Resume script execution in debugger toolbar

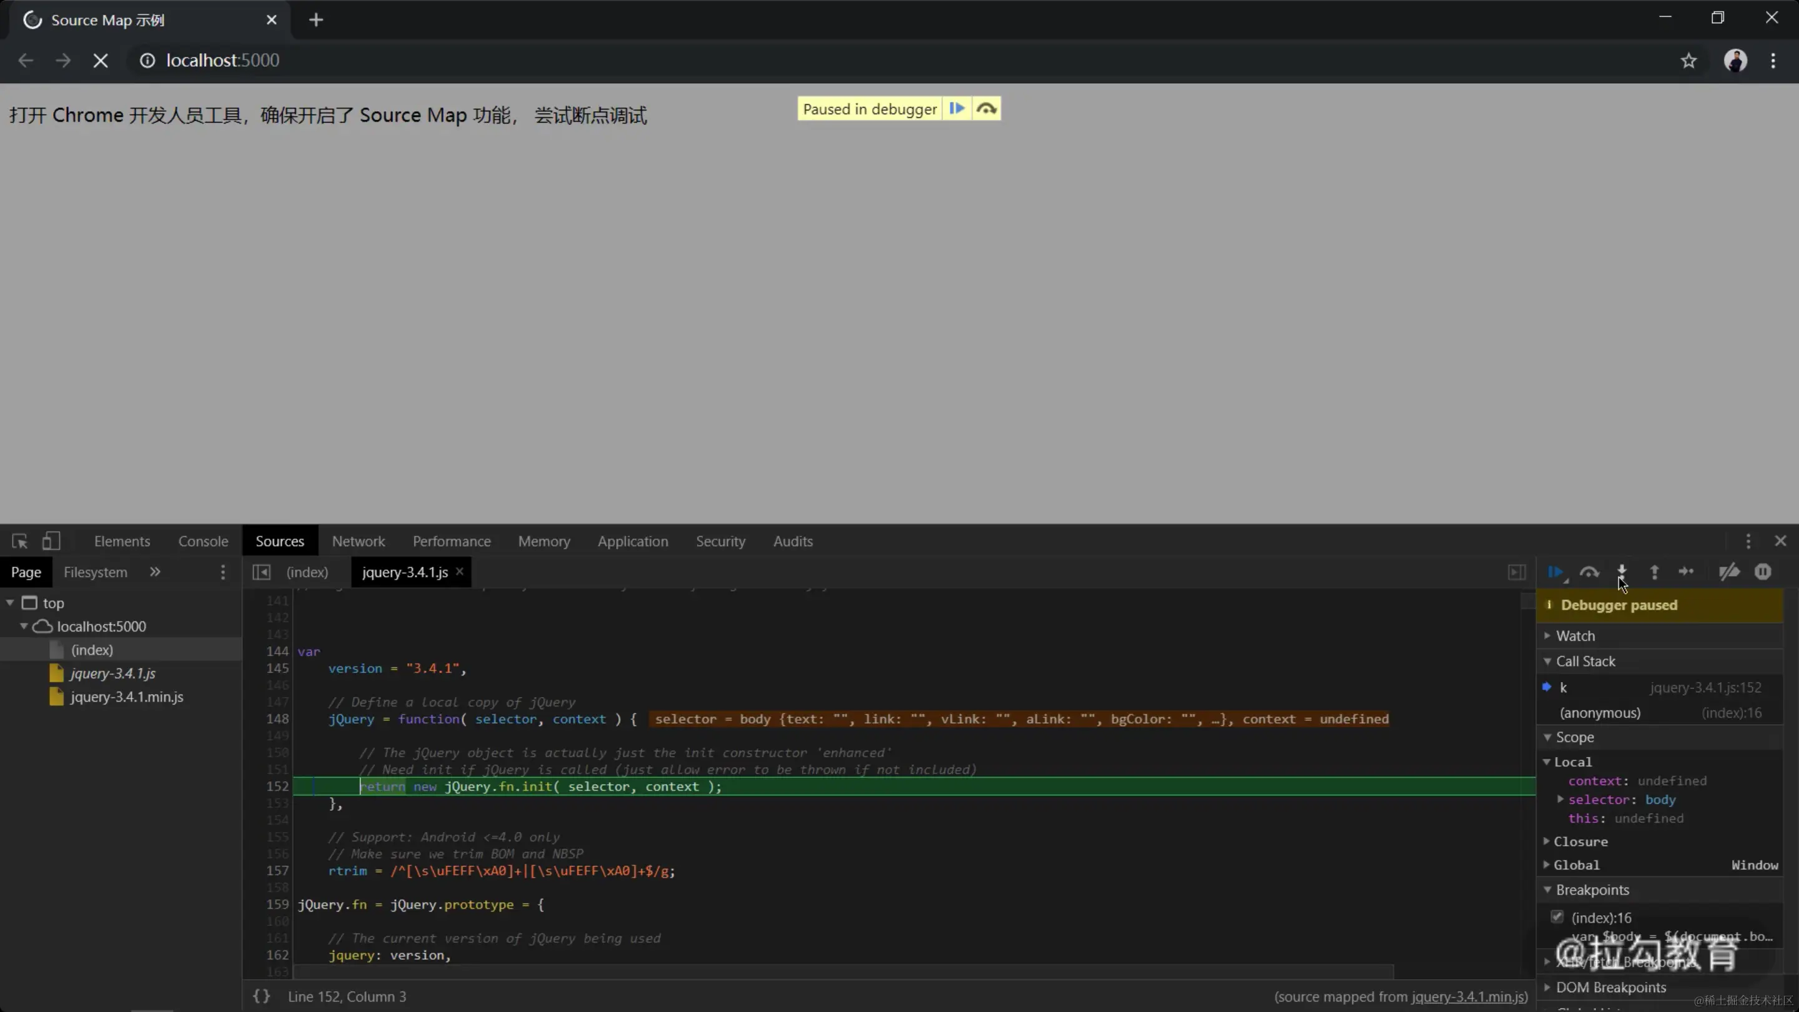[1555, 572]
